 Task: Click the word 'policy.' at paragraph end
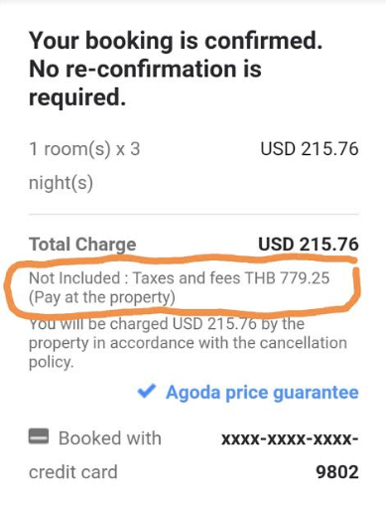[52, 362]
